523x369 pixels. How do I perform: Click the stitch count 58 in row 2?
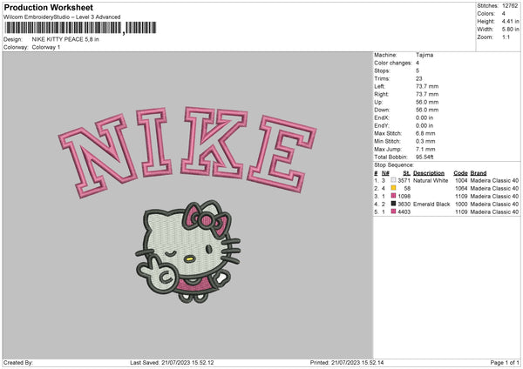click(x=407, y=189)
